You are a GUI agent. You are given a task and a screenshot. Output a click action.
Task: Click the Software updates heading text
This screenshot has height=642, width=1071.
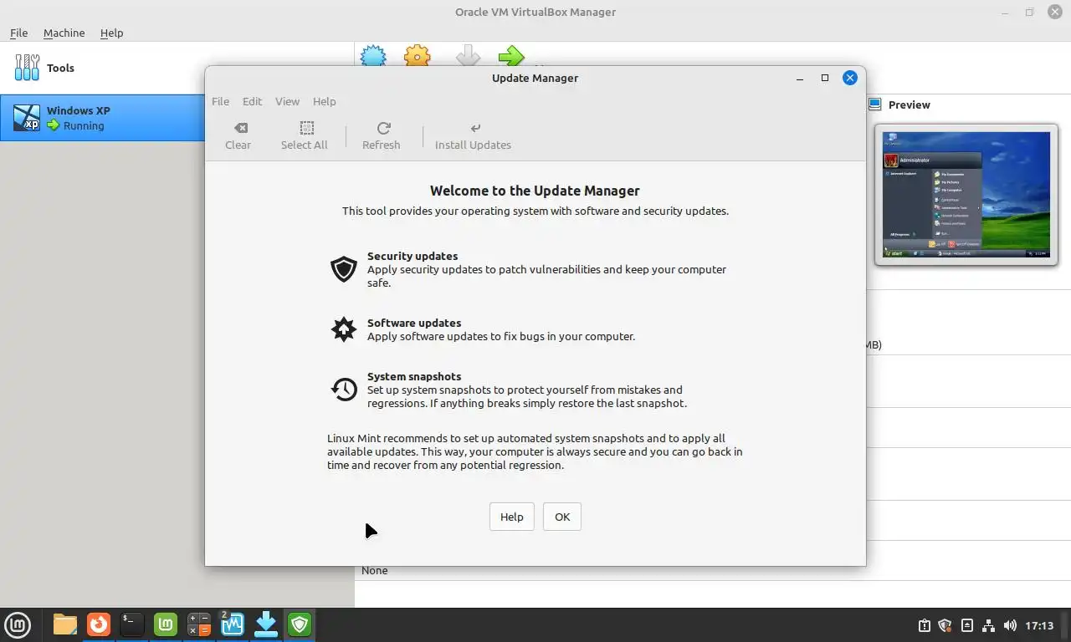(x=414, y=323)
